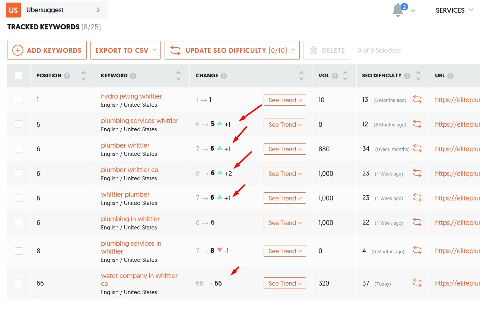Viewport: 480px width, 309px height.
Task: Expand See Trend for plumbing services whittier
Action: point(284,125)
